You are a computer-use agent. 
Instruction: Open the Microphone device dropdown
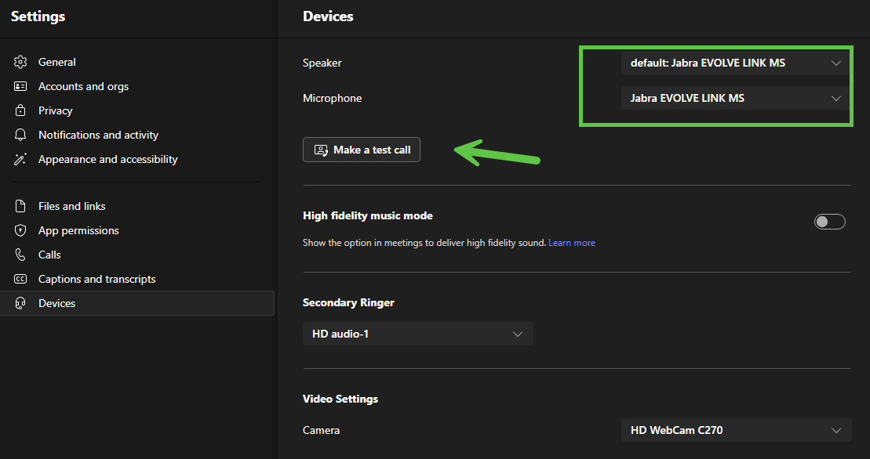click(x=735, y=98)
